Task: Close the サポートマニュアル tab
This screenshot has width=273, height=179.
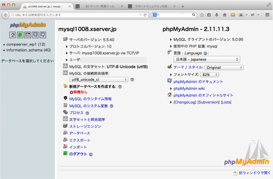Action: (174, 6)
